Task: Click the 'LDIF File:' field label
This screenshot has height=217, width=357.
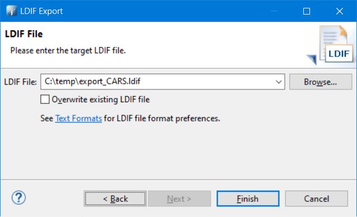Action: pos(21,82)
